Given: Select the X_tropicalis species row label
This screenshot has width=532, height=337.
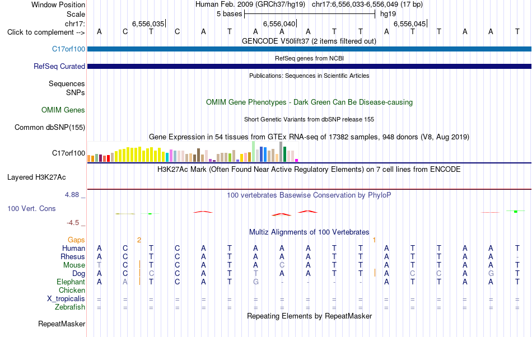Looking at the screenshot, I should [x=66, y=299].
